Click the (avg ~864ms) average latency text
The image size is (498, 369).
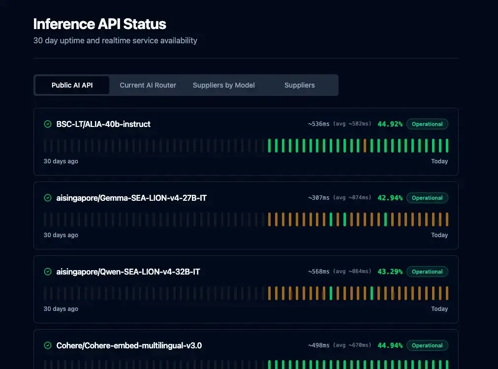[352, 271]
